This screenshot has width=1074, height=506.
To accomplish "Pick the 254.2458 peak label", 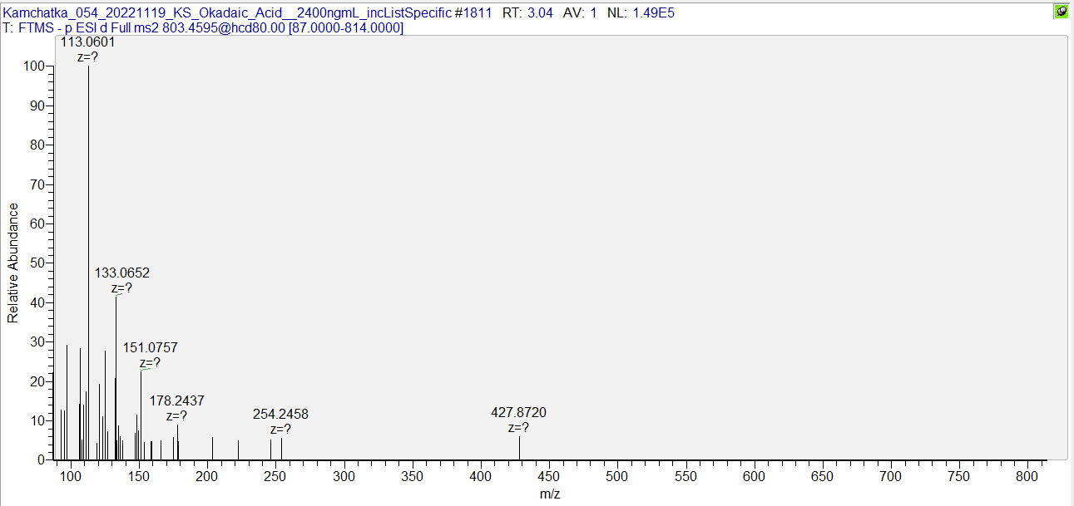I will click(280, 414).
